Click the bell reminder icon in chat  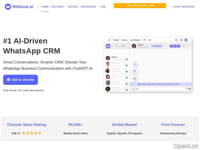[135, 64]
